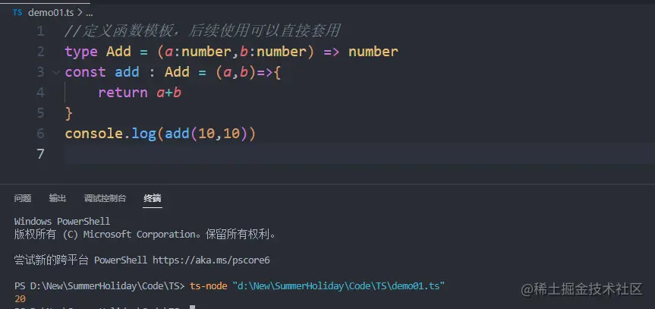Click the quoted demo01.ts path in terminal
Viewport: 655px width, 309px height.
pos(339,286)
